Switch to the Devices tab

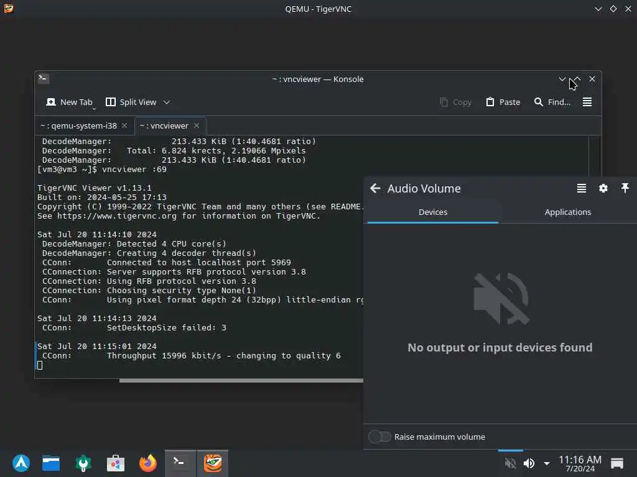(x=433, y=212)
